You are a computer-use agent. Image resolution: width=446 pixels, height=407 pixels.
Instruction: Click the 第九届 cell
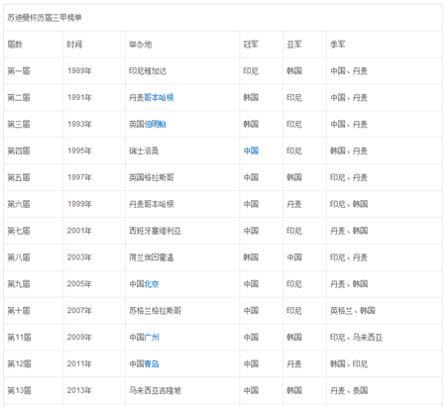(19, 284)
